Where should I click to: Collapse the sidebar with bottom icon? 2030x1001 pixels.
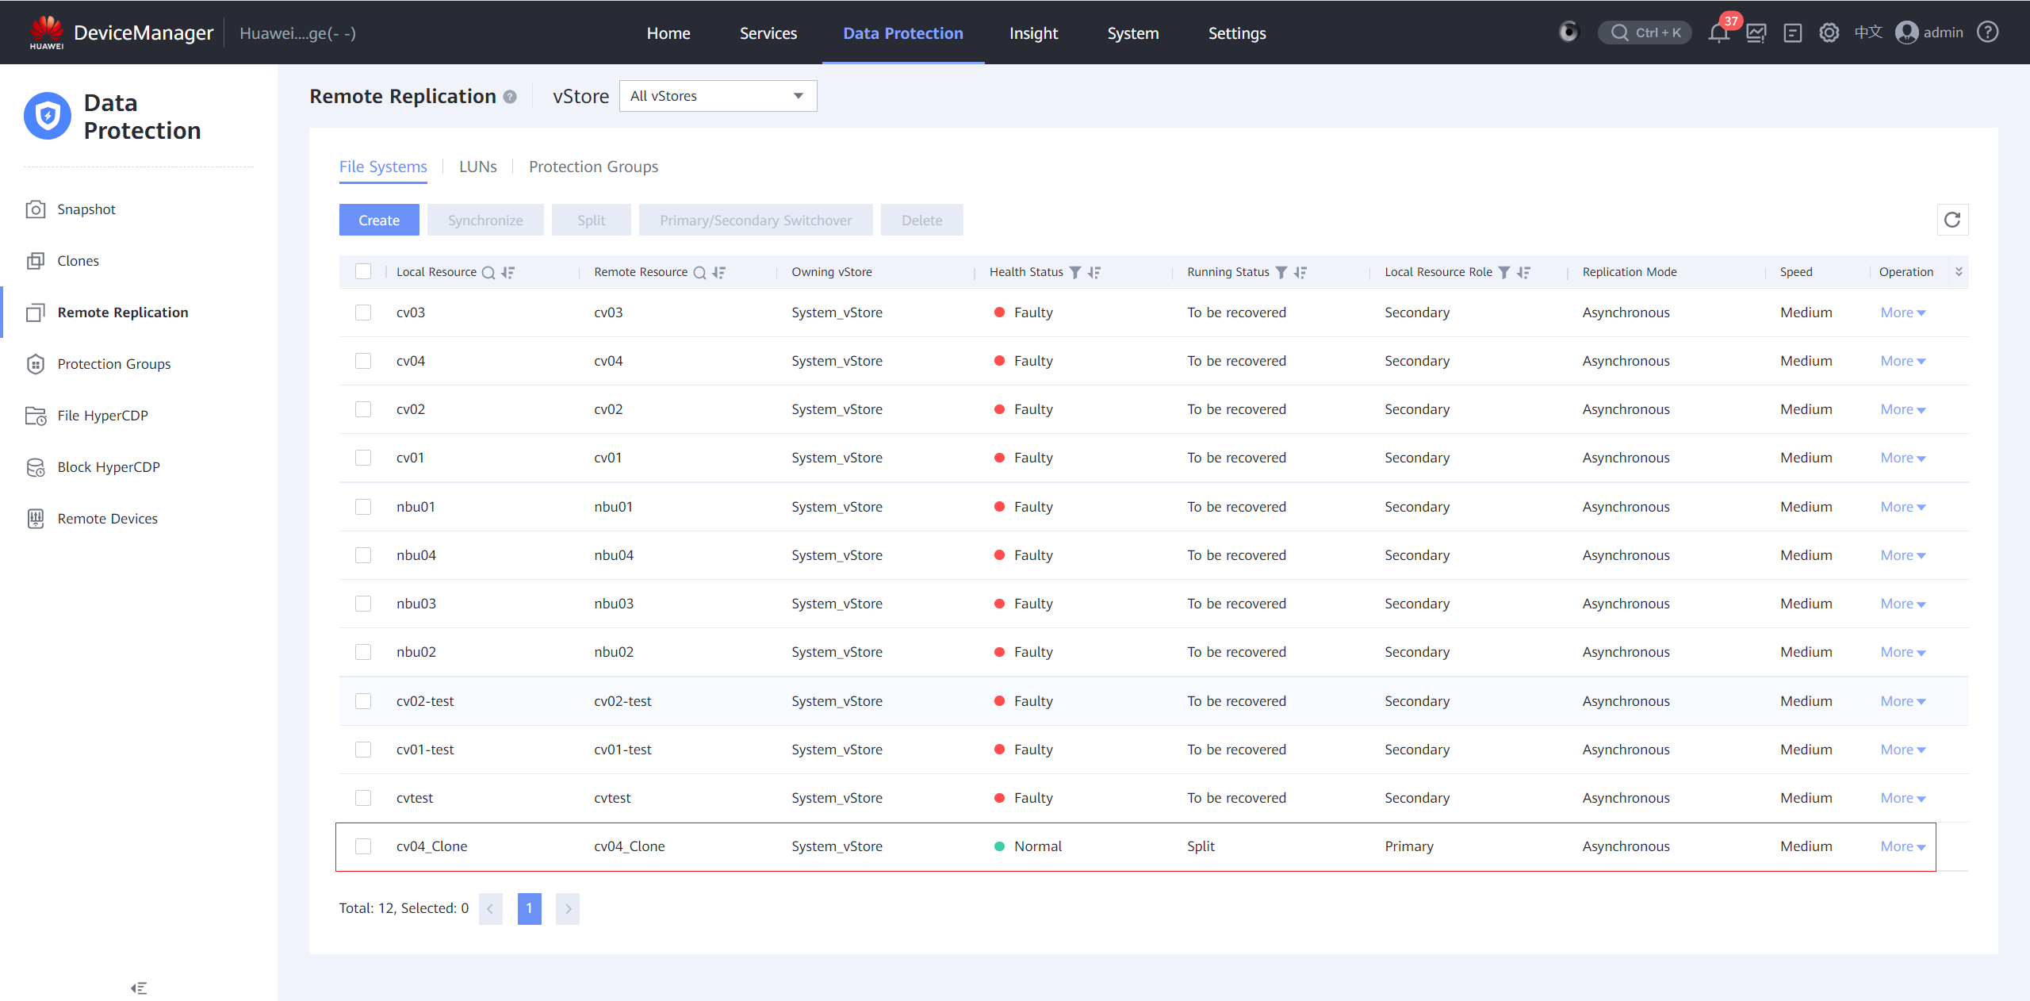pos(139,988)
